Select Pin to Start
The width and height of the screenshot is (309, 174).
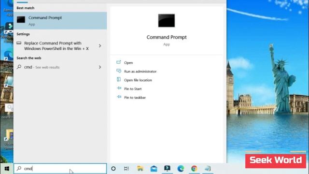(x=133, y=89)
